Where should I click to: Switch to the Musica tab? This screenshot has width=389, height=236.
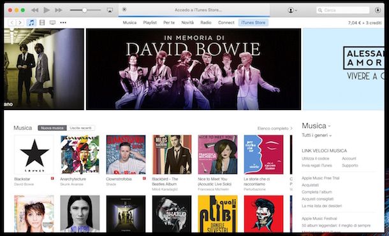(129, 22)
